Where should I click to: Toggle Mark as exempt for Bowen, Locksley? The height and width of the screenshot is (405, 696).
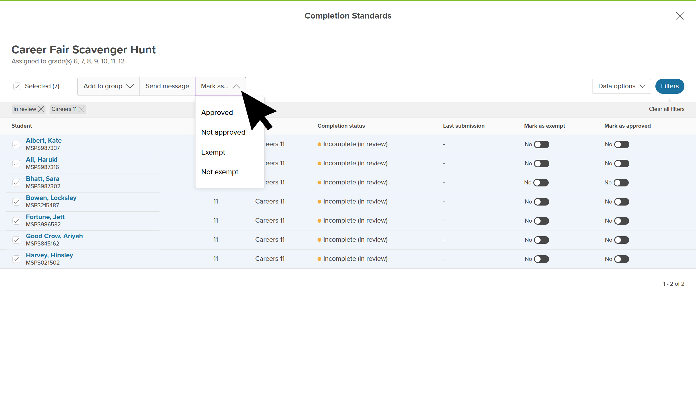(x=541, y=202)
